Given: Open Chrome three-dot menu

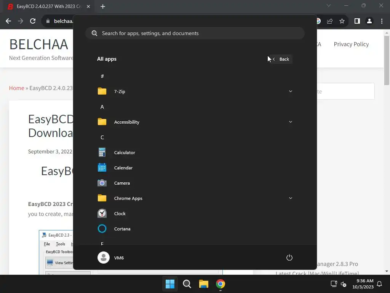Looking at the screenshot, I should (382, 21).
